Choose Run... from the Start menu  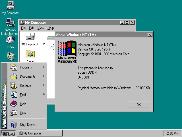pyautogui.click(x=24, y=113)
